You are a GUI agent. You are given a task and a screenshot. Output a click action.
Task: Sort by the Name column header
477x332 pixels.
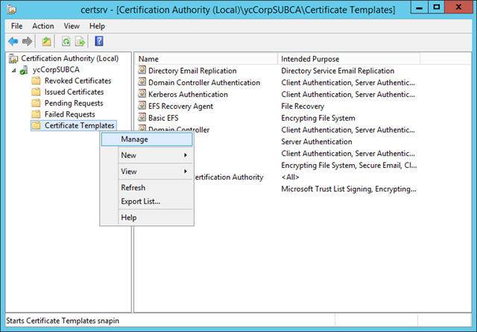(206, 59)
